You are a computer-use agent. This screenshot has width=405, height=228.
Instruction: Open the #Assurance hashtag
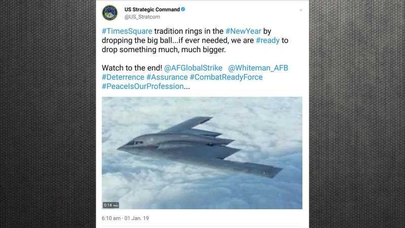click(167, 77)
